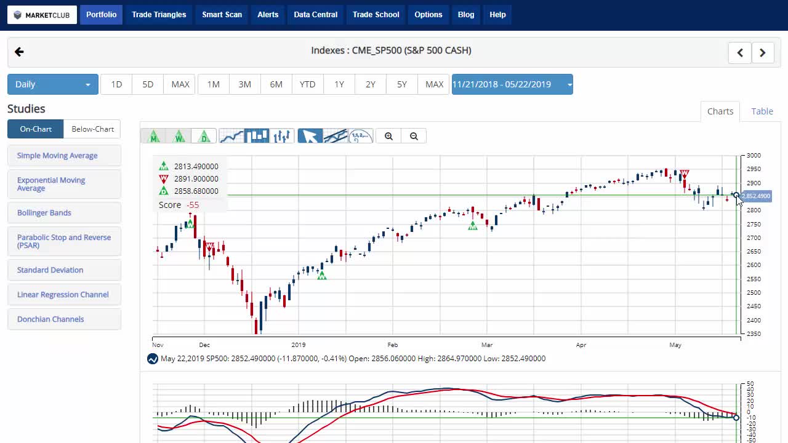The height and width of the screenshot is (443, 788).
Task: Click the MarketClub logo
Action: [42, 15]
